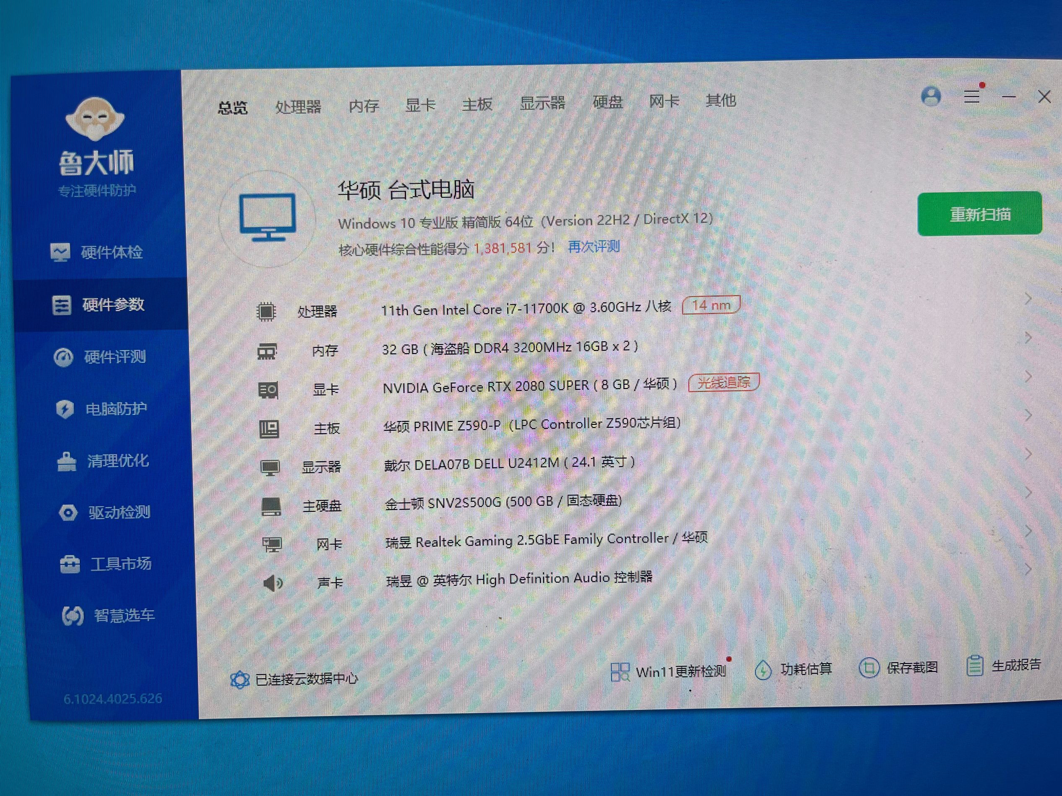Click the 华硕 台式电脑 title
Viewport: 1062px width, 796px height.
[406, 189]
